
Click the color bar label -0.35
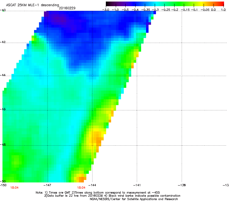pos(145,10)
